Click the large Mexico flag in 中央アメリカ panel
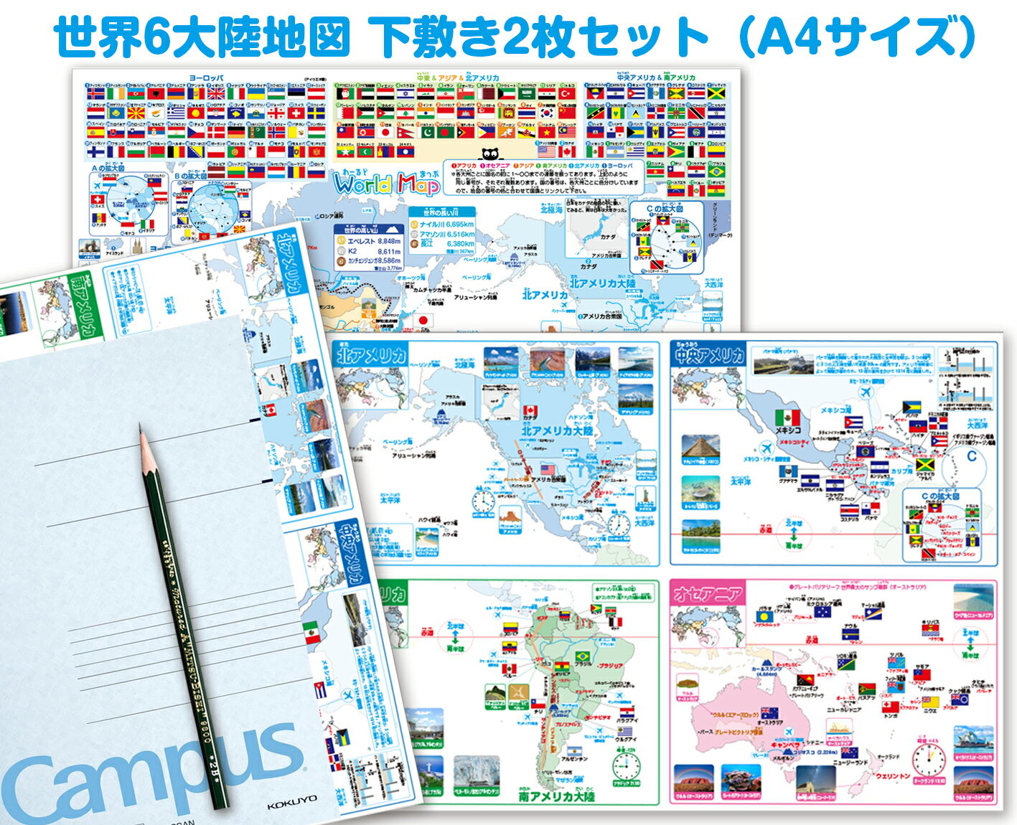The width and height of the screenshot is (1017, 825). point(787,418)
